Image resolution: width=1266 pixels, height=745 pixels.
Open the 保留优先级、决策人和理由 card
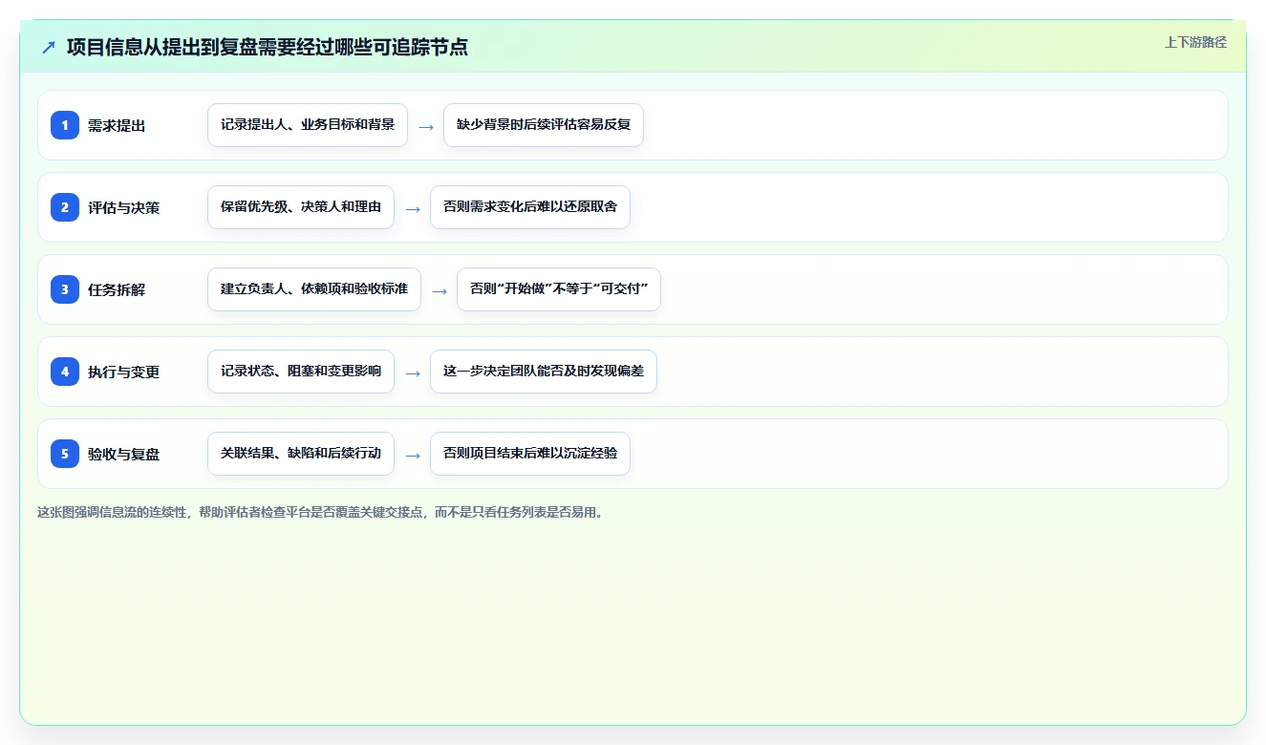pos(301,207)
